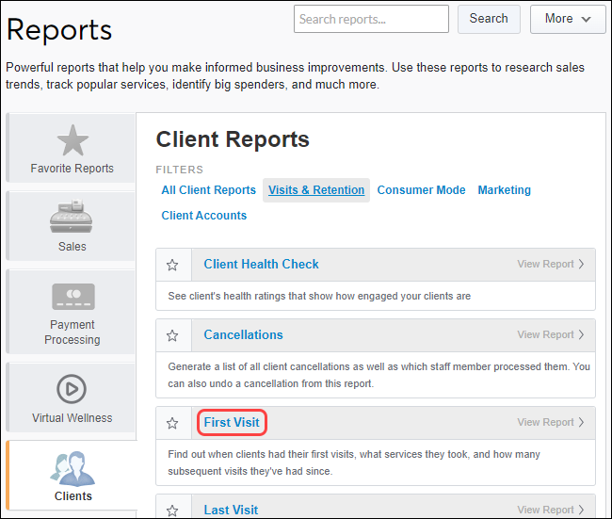Click View Report for Client Health Check
Viewport: 612px width, 519px height.
(x=551, y=264)
